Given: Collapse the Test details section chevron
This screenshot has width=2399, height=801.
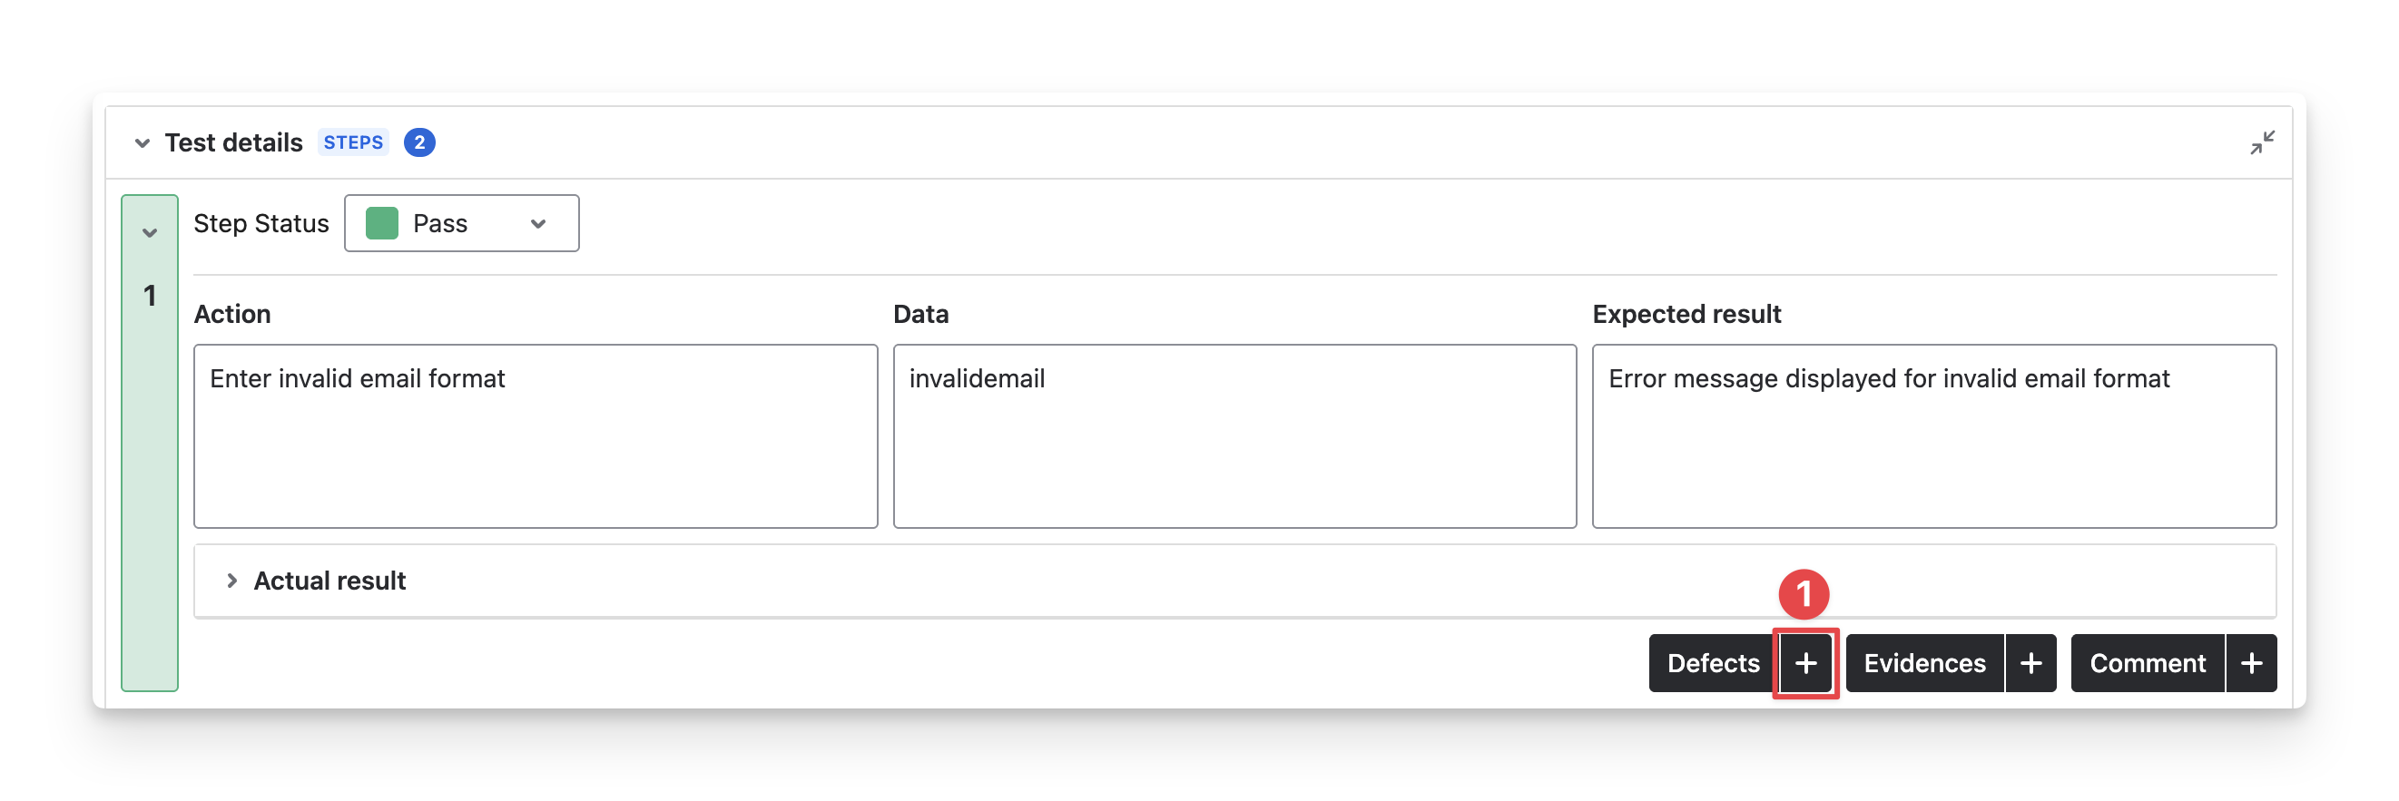Looking at the screenshot, I should [143, 143].
